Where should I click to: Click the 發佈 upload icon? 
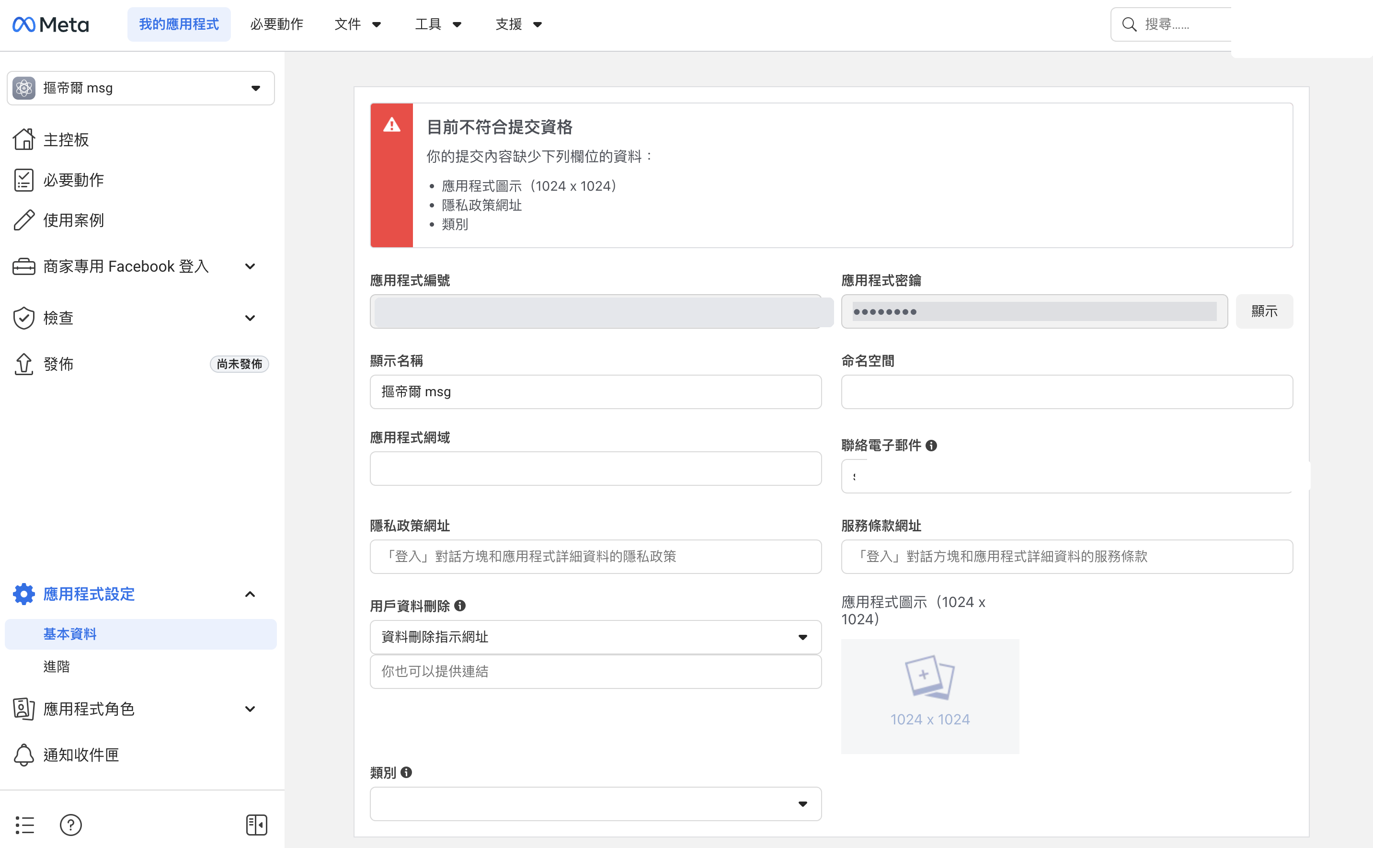[x=23, y=364]
